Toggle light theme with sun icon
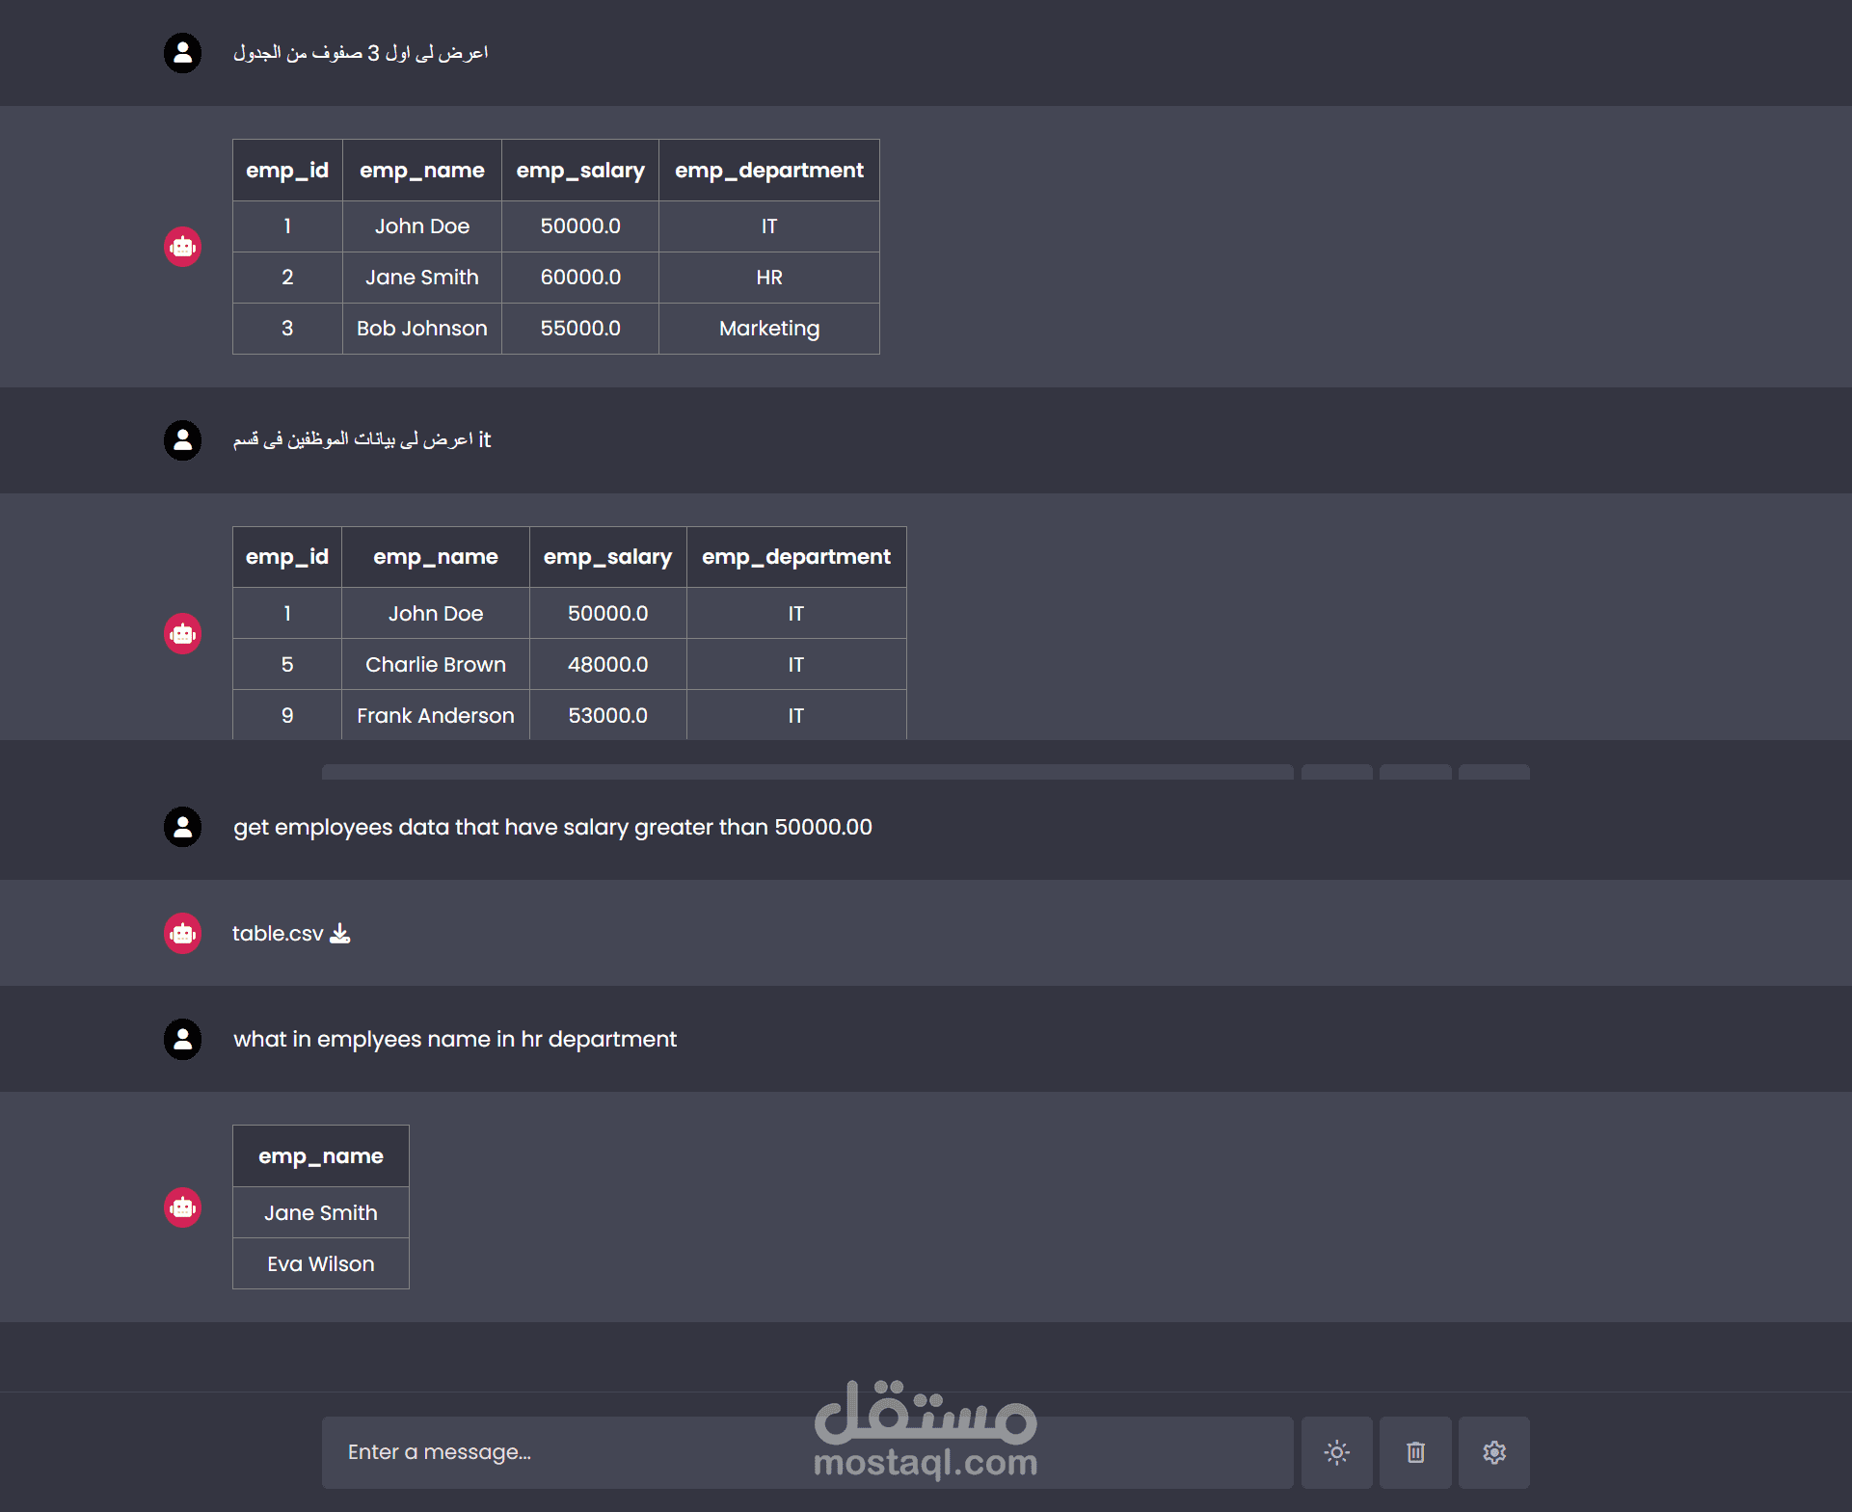Image resolution: width=1852 pixels, height=1512 pixels. pos(1336,1452)
